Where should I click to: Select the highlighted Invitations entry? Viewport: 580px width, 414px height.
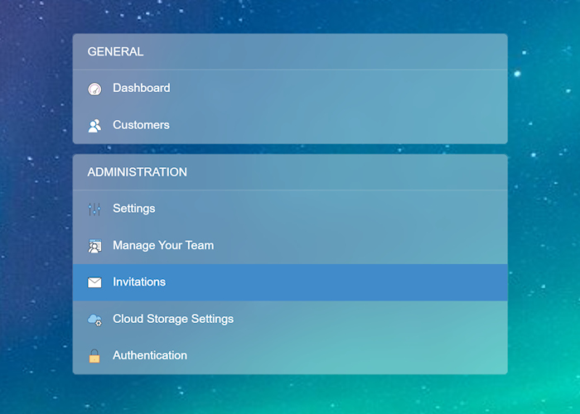coord(290,282)
